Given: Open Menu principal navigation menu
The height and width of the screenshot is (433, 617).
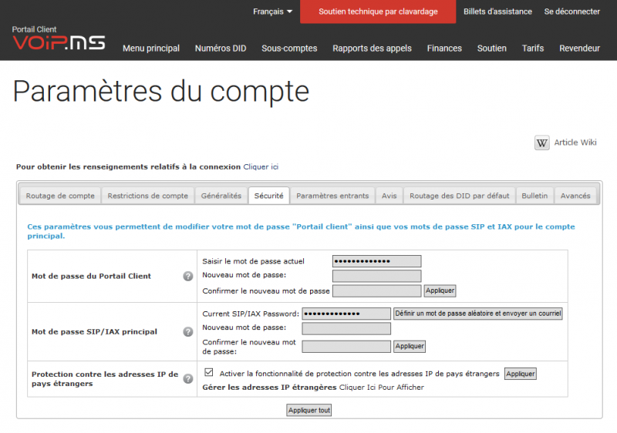Looking at the screenshot, I should 151,49.
